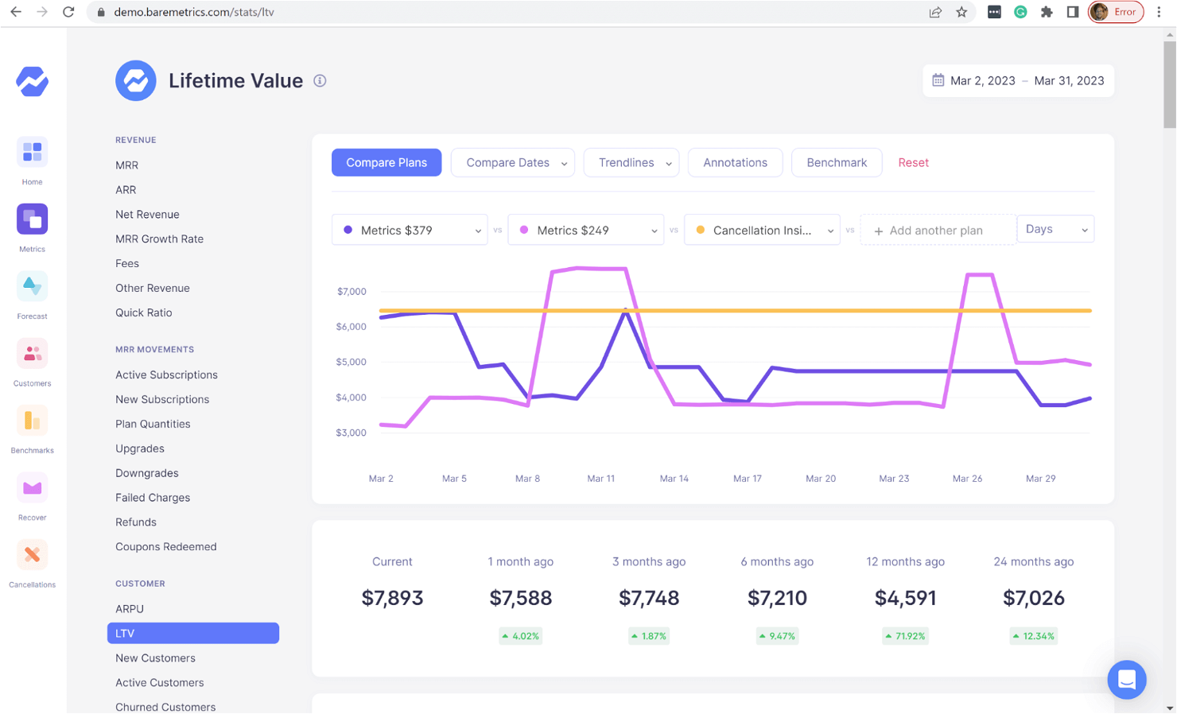Enable Annotations overlay

pyautogui.click(x=735, y=162)
